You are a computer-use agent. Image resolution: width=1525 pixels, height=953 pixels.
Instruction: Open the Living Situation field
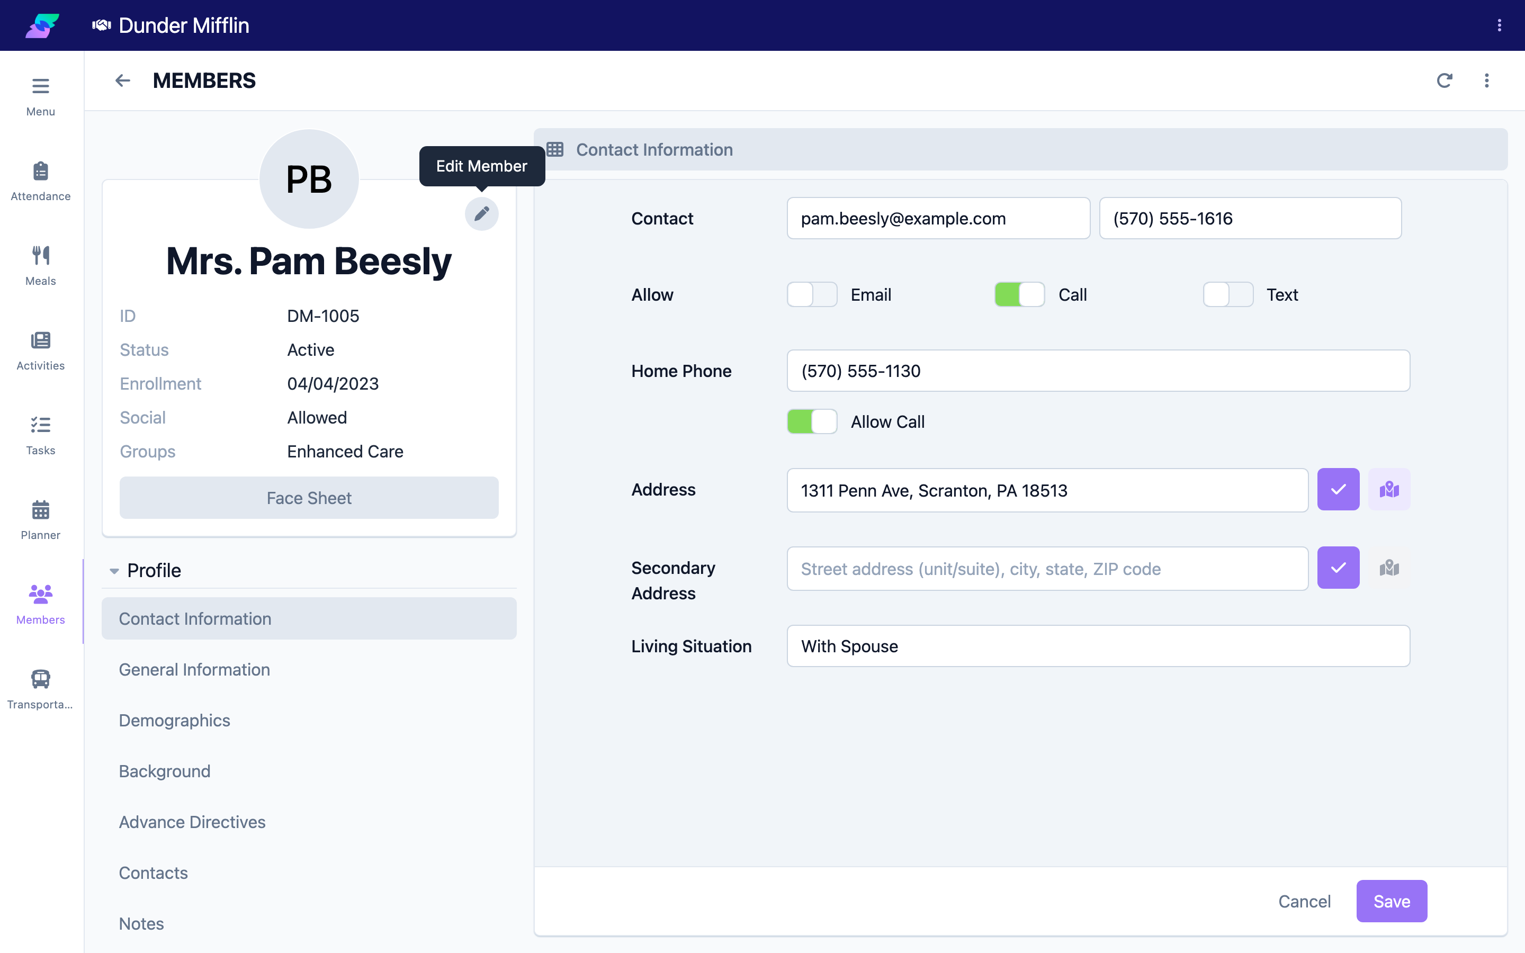[x=1098, y=646]
